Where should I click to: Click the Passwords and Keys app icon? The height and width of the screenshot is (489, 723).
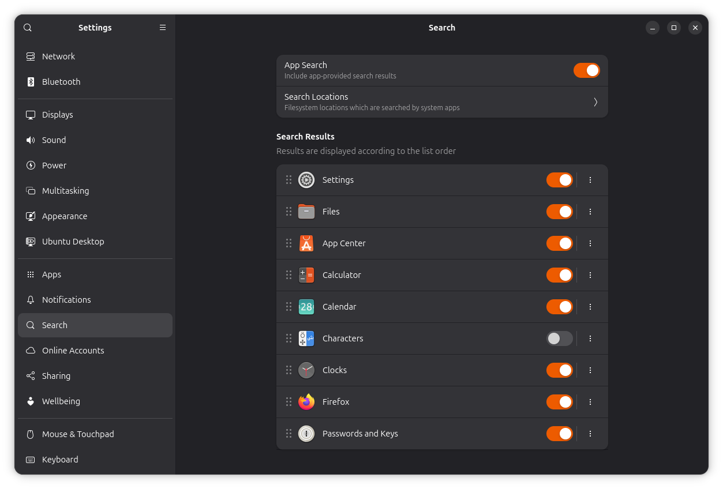coord(306,434)
